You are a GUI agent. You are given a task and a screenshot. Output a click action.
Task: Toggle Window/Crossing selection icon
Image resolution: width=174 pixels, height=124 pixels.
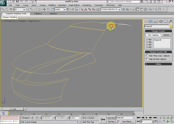pos(39,10)
